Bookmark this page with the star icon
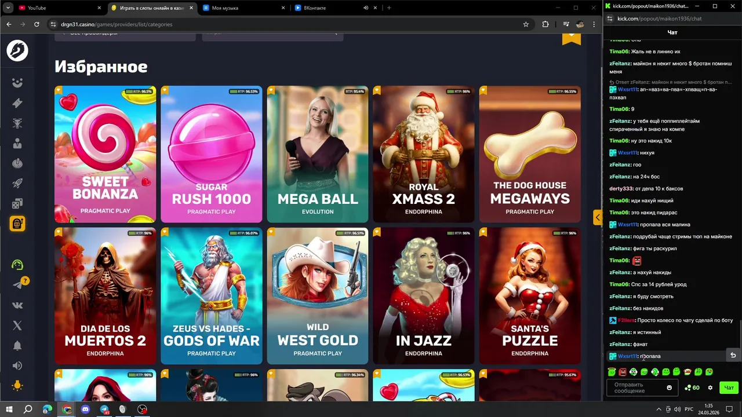The height and width of the screenshot is (417, 742). tap(526, 24)
